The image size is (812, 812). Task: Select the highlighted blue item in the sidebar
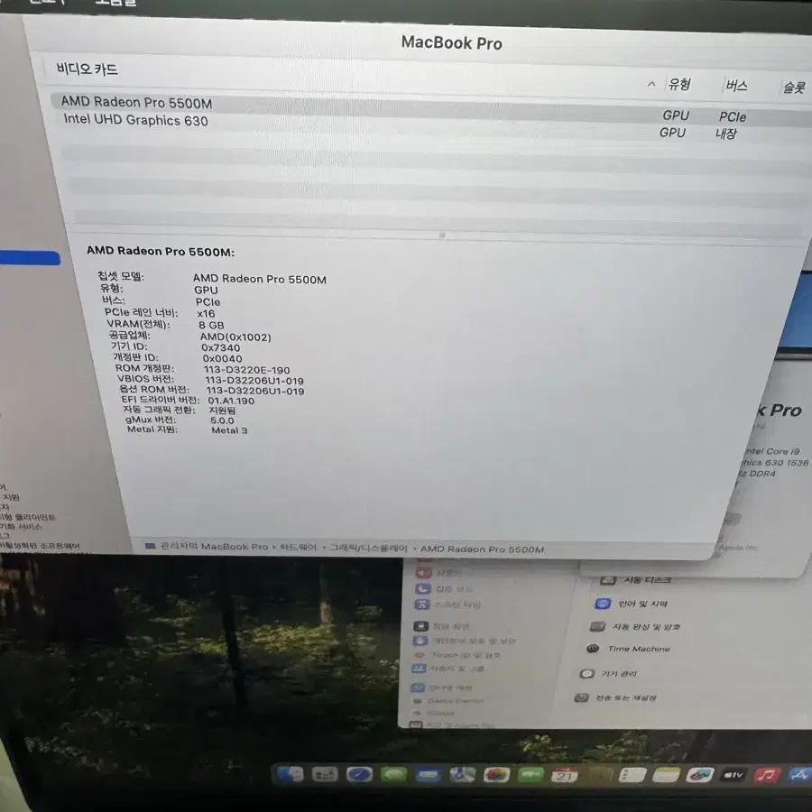(30, 257)
